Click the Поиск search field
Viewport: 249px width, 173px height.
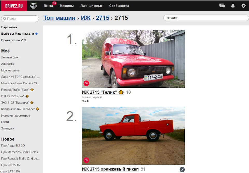(x=20, y=19)
